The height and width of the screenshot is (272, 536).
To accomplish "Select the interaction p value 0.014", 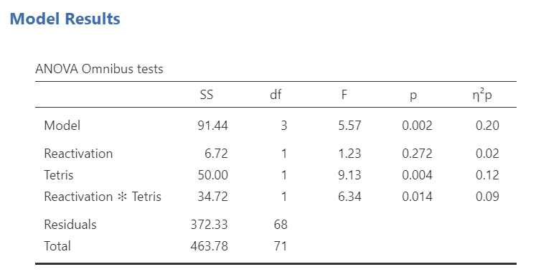I will point(417,197).
